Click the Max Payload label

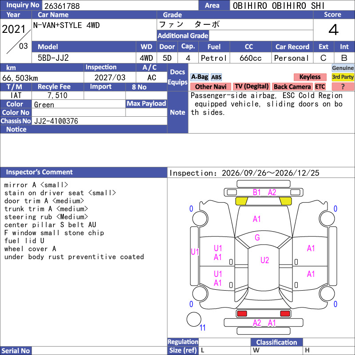[x=146, y=104]
